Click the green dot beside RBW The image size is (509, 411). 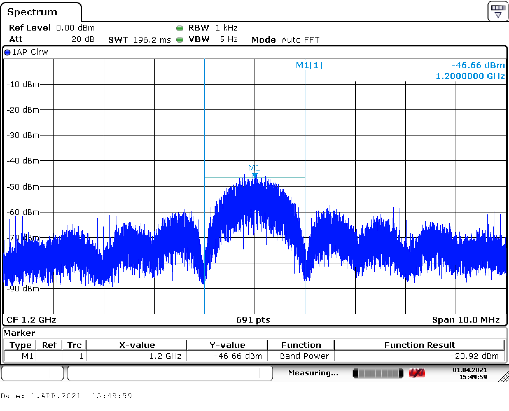[180, 28]
